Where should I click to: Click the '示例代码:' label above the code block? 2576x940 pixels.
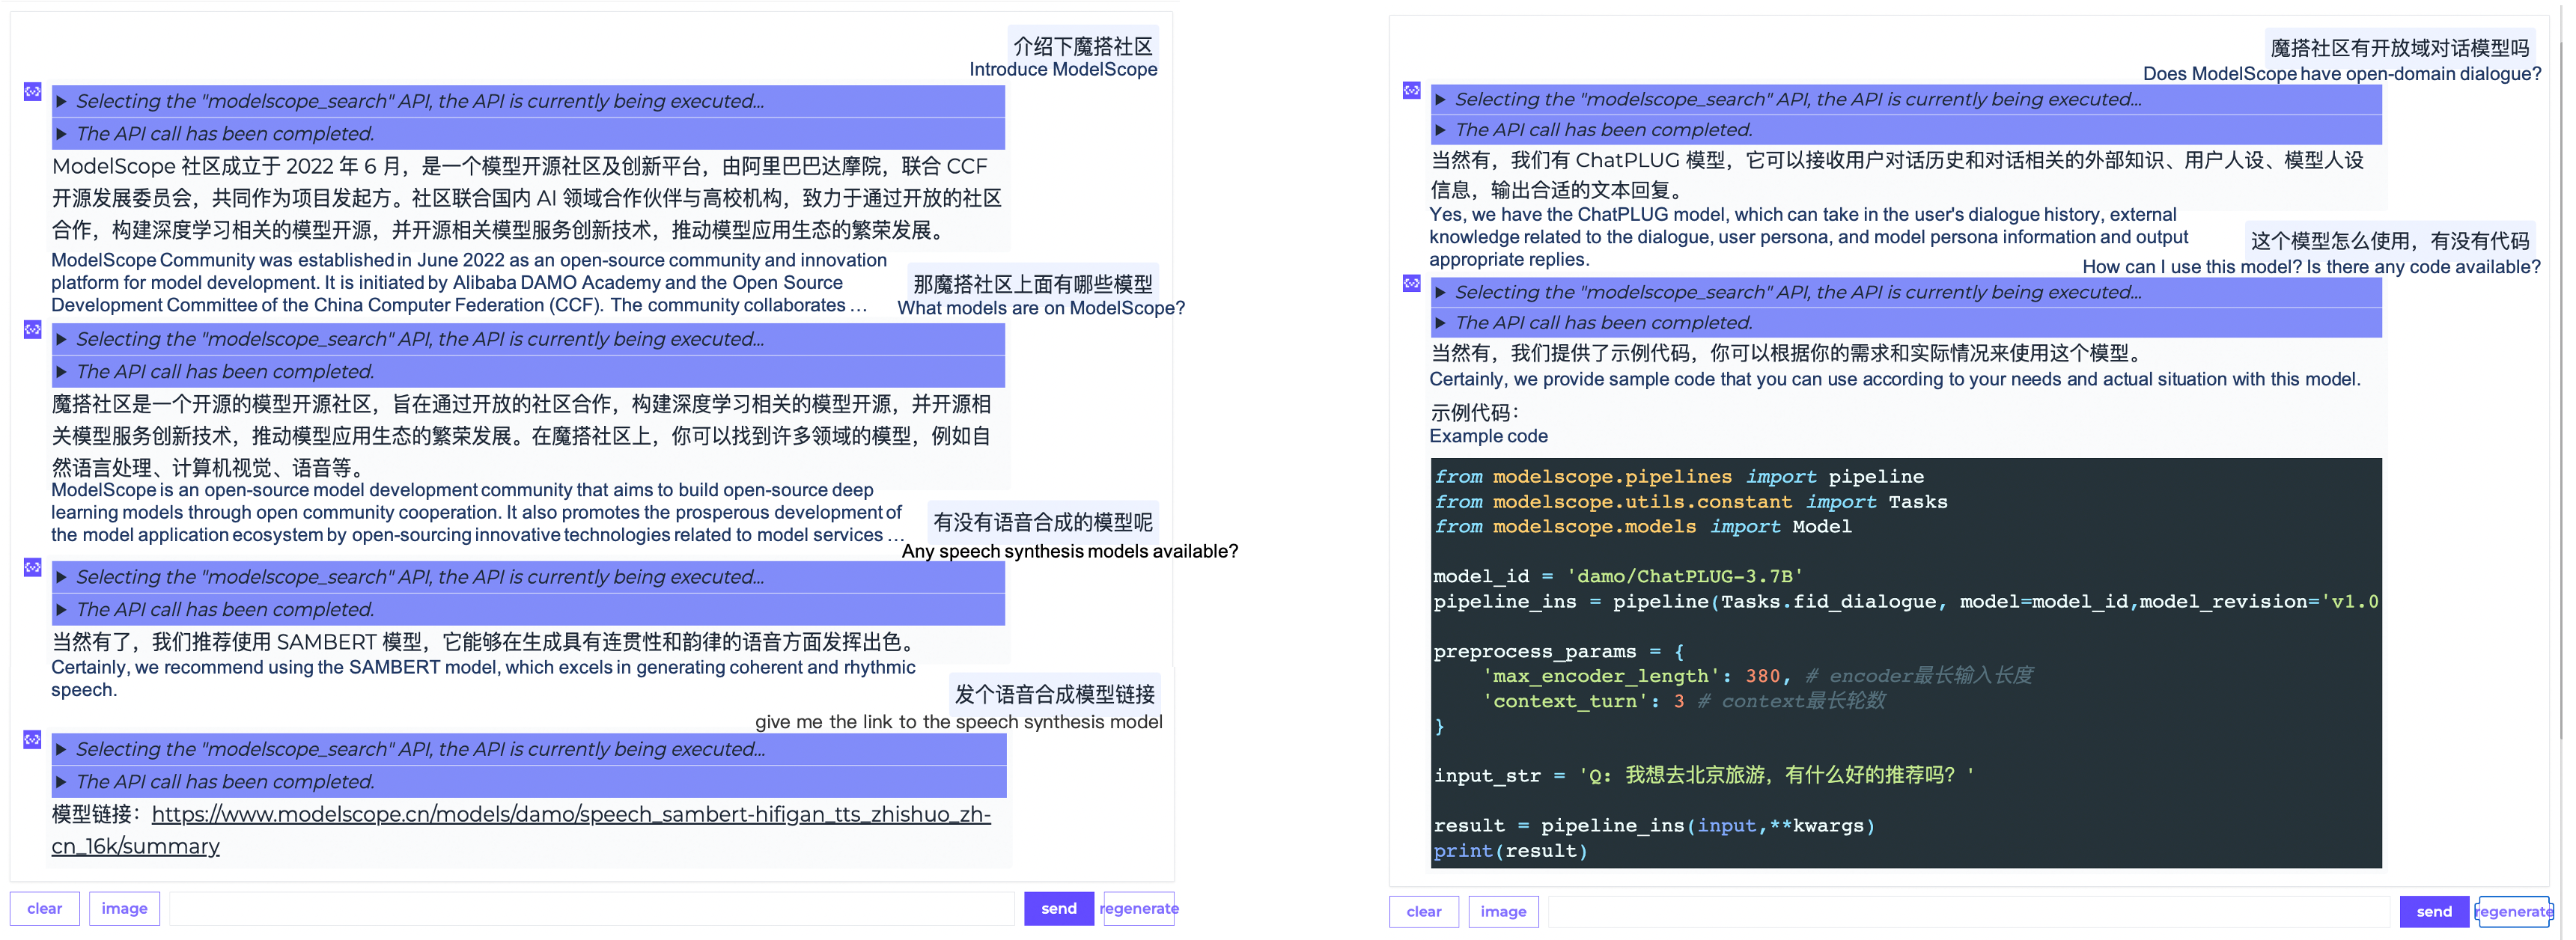coord(1475,413)
